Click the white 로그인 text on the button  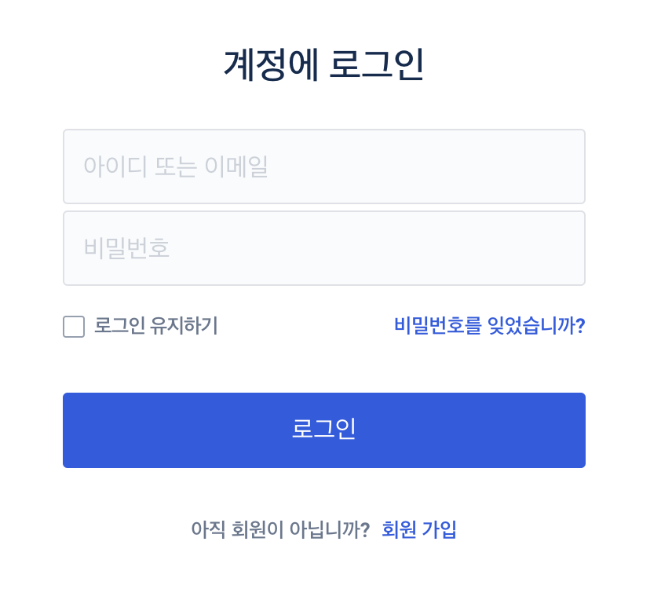tap(323, 429)
